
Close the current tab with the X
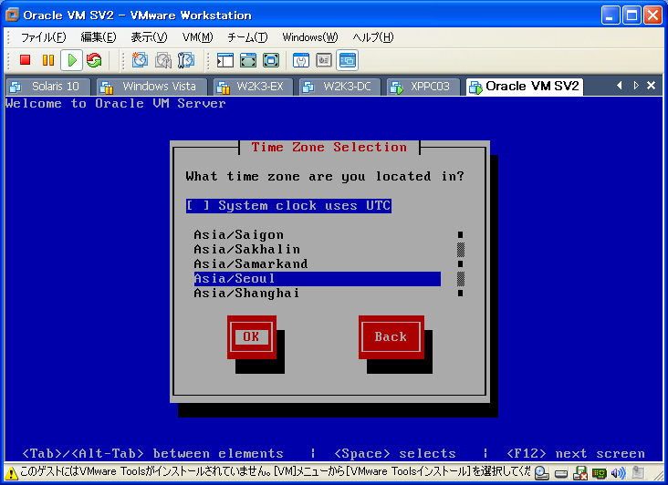pyautogui.click(x=651, y=86)
